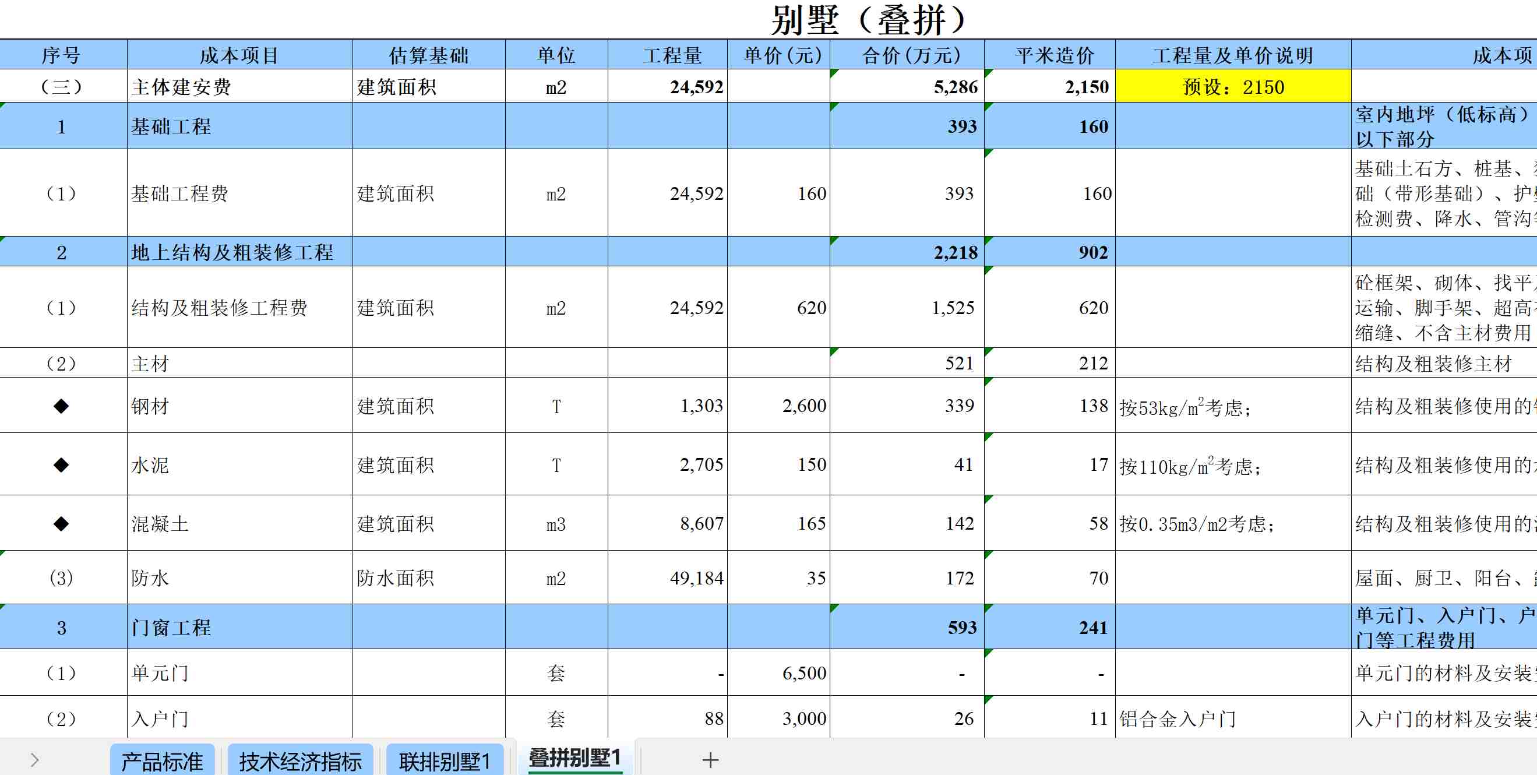Screen dimensions: 1537x775
Task: Select the yellow 预设：2150 cell
Action: pos(1233,87)
